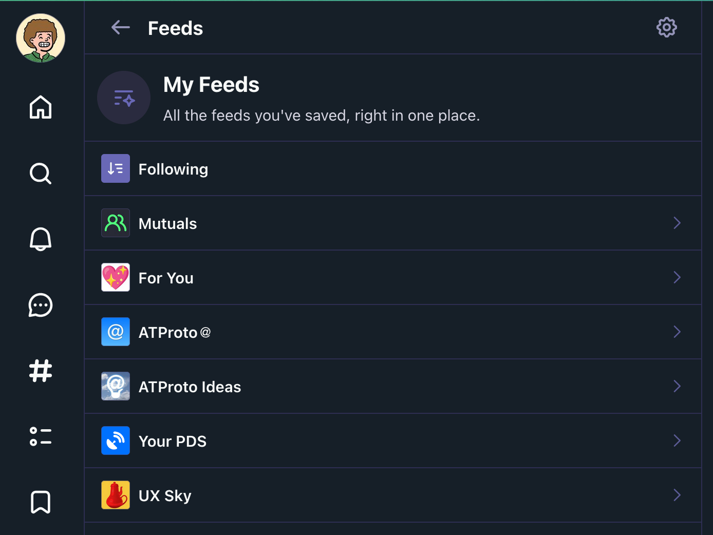Open Search using the magnifier icon
The width and height of the screenshot is (713, 535).
pos(41,174)
